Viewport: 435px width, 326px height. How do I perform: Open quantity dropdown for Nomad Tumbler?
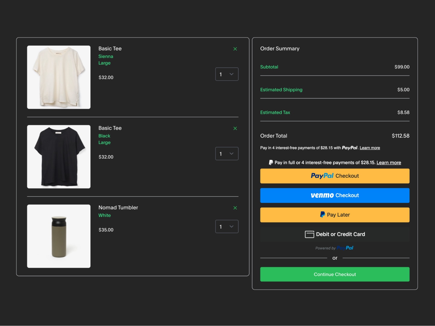[x=227, y=226]
